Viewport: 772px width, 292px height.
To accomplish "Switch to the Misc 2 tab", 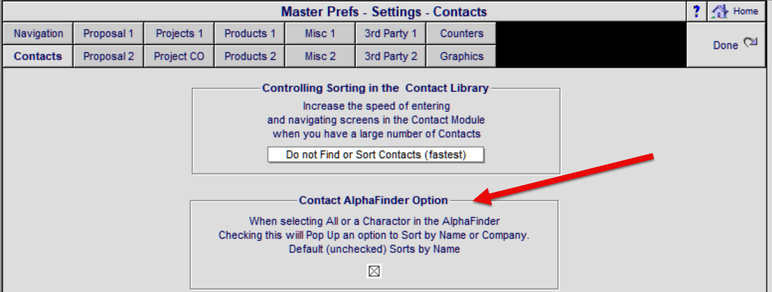I will point(320,56).
